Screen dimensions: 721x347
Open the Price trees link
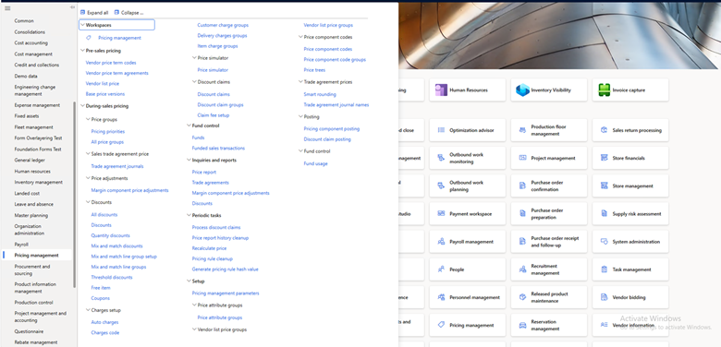coord(314,70)
